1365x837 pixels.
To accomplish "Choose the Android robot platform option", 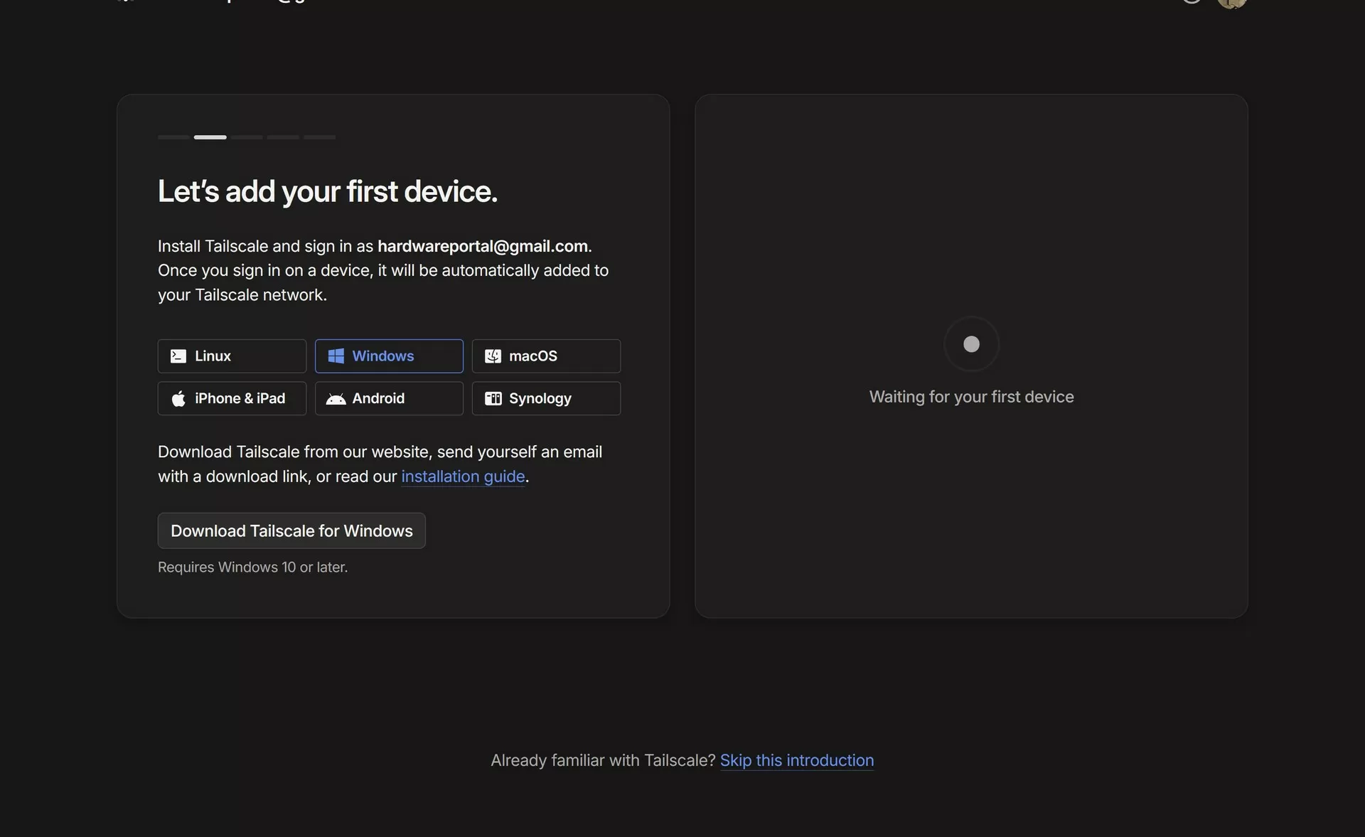I will click(x=389, y=398).
